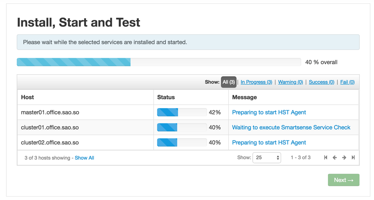Open the Show 25 rows dropdown

coord(267,157)
